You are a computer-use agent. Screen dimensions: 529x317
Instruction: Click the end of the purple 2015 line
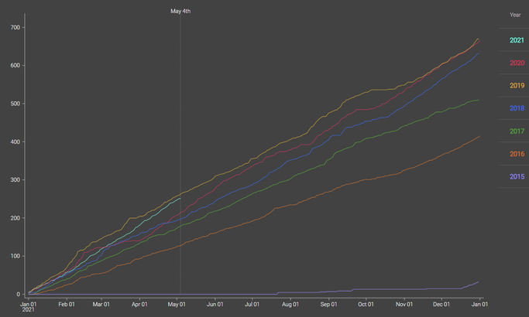point(479,281)
